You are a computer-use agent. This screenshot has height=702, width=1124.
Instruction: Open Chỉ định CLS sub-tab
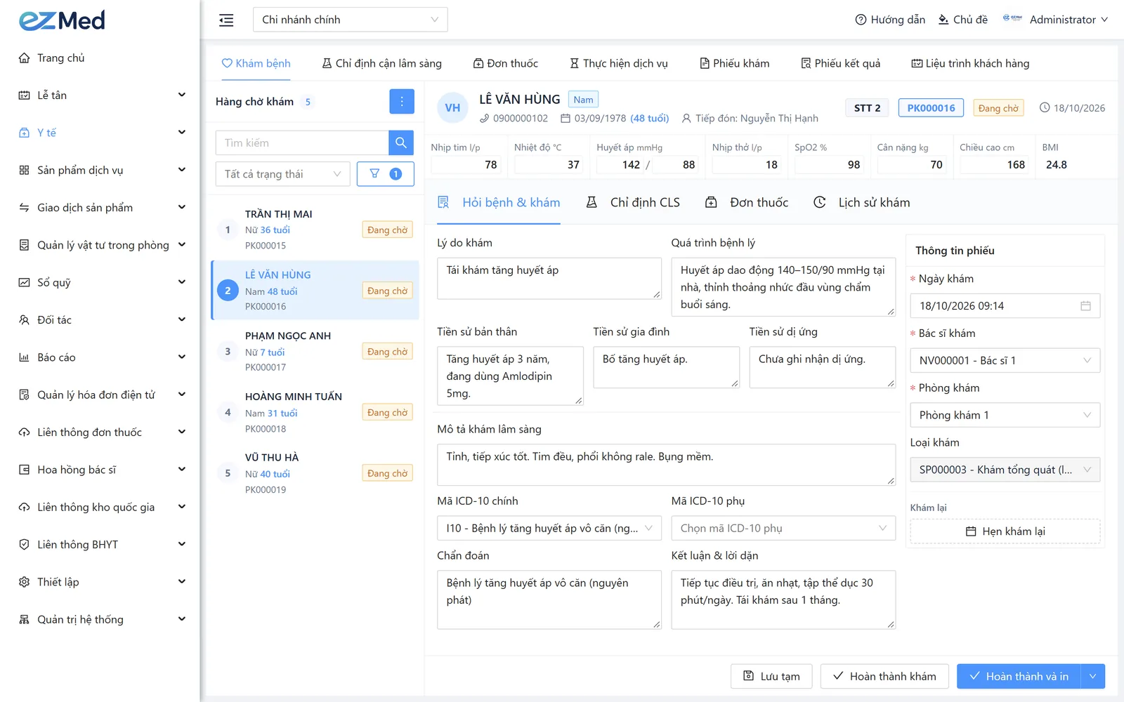coord(633,203)
